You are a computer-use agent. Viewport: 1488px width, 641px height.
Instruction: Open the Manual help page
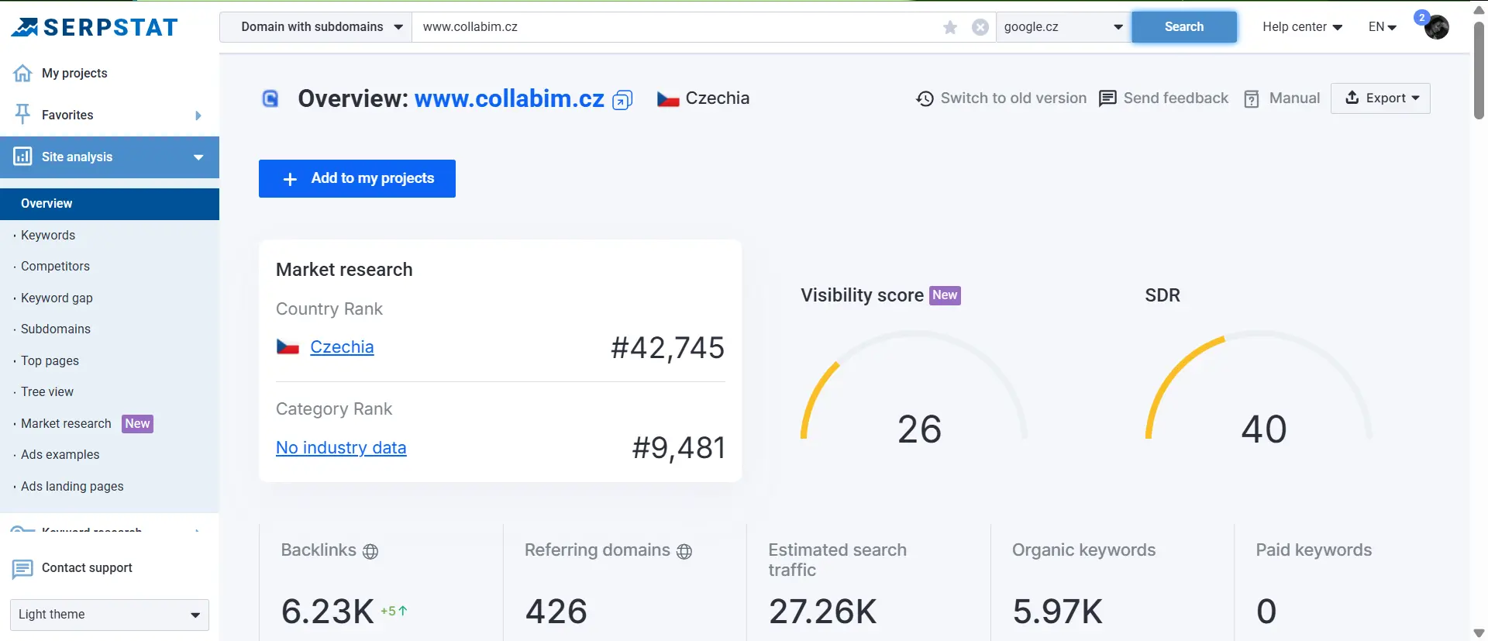point(1283,98)
